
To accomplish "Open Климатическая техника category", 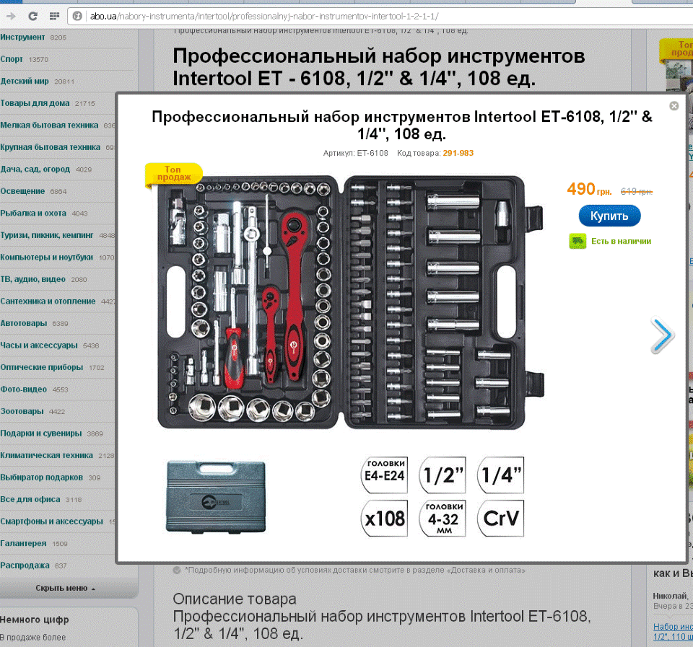I will pyautogui.click(x=46, y=455).
